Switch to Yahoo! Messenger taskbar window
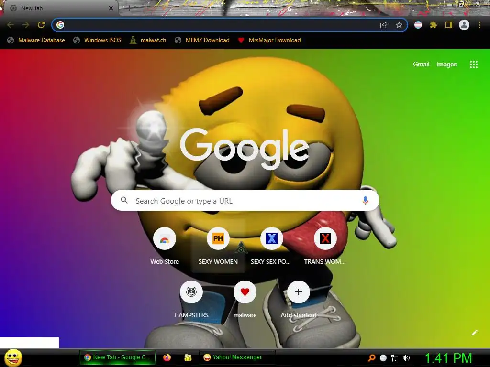 click(237, 357)
